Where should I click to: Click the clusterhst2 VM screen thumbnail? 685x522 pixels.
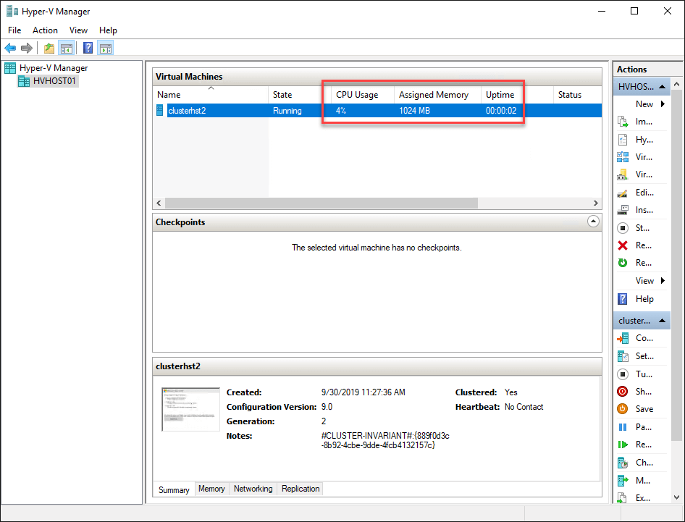[x=190, y=409]
